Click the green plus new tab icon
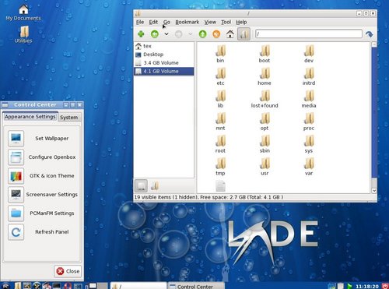This screenshot has width=389, height=289. tap(141, 34)
